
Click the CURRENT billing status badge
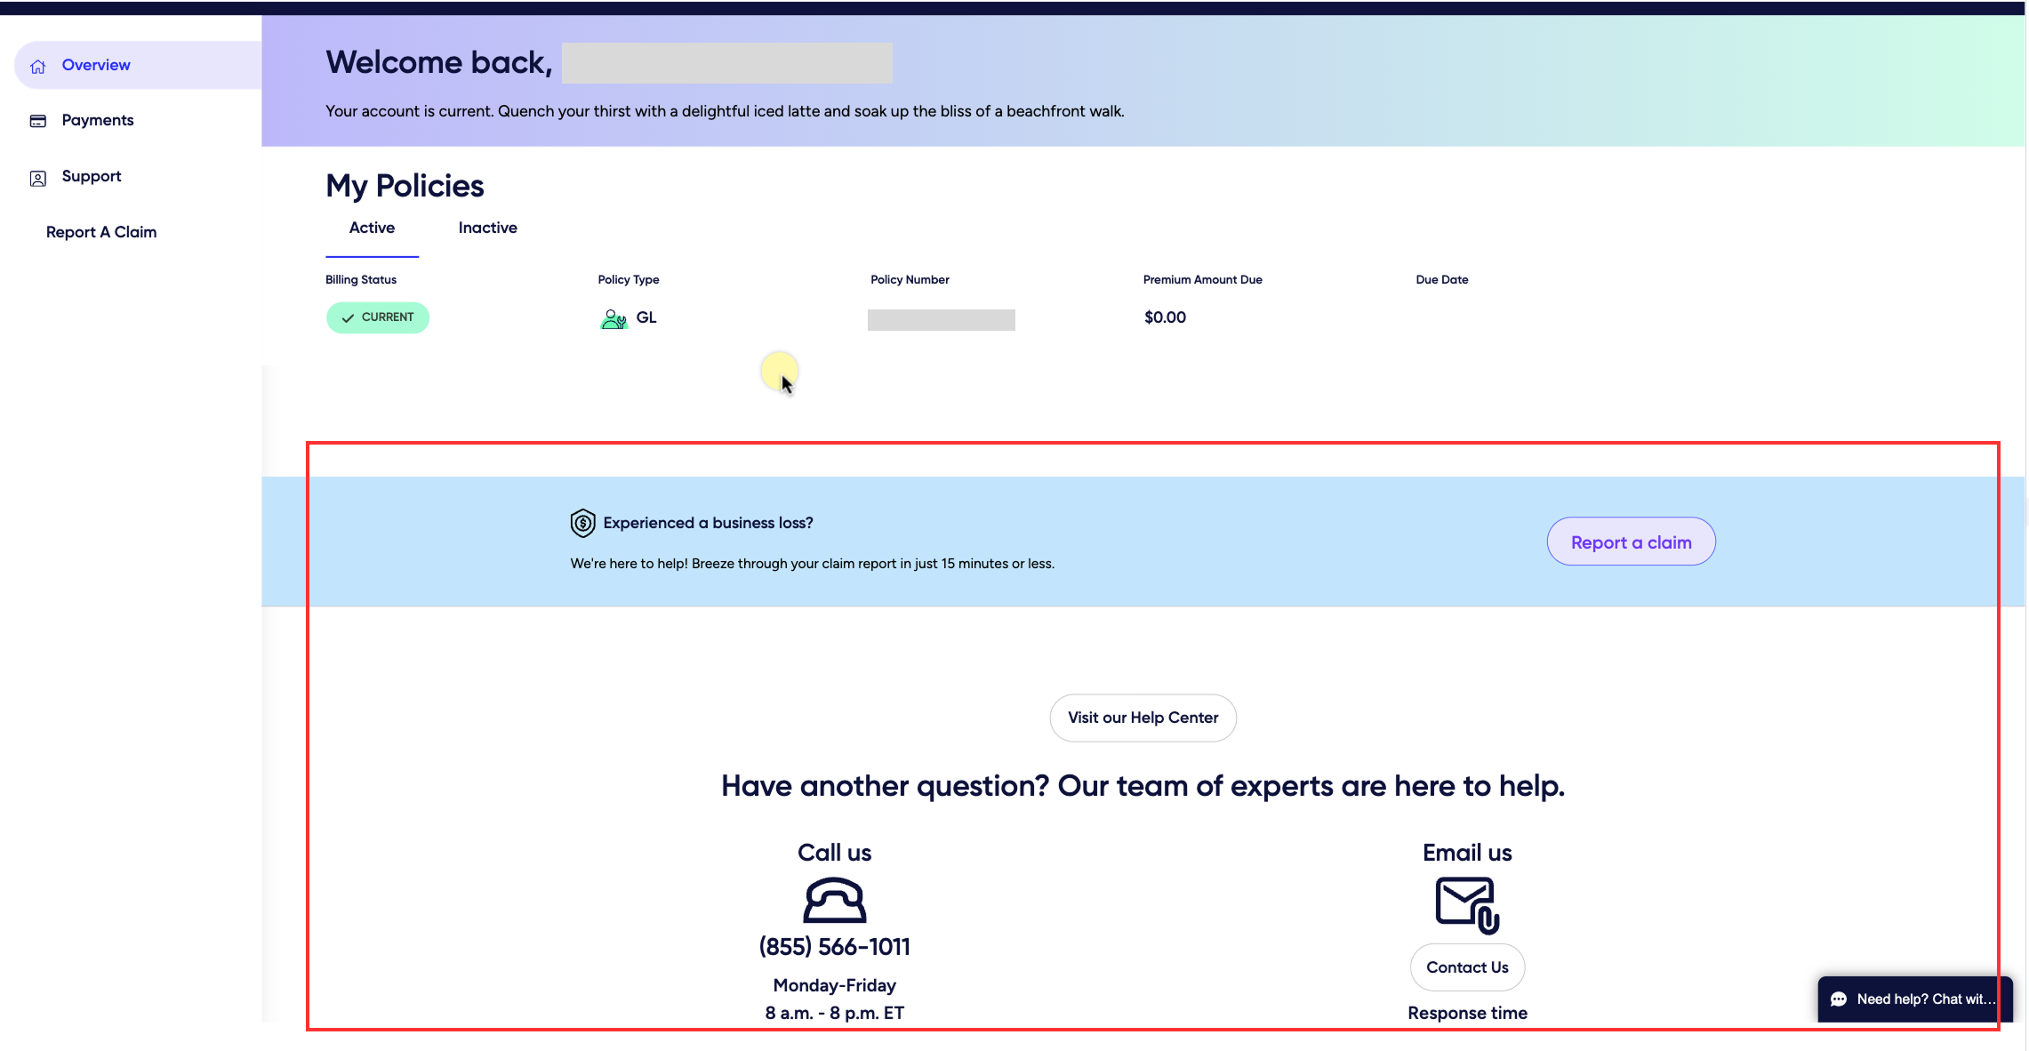378,317
